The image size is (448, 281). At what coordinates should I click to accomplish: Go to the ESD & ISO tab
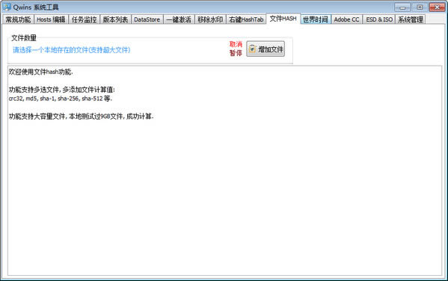pyautogui.click(x=379, y=19)
